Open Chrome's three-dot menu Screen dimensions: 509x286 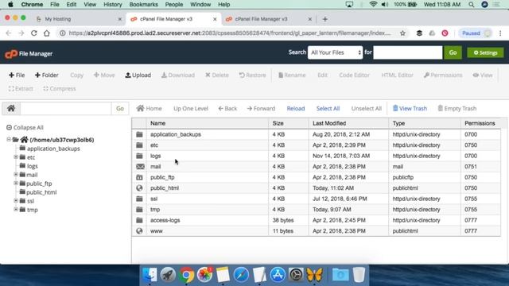click(500, 33)
